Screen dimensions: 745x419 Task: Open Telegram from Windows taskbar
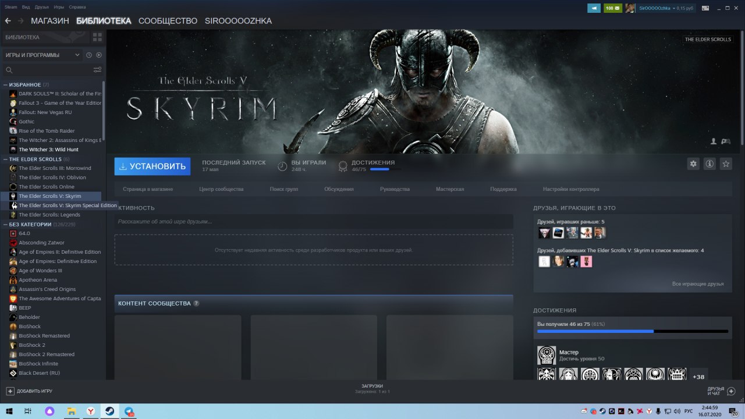pyautogui.click(x=129, y=411)
